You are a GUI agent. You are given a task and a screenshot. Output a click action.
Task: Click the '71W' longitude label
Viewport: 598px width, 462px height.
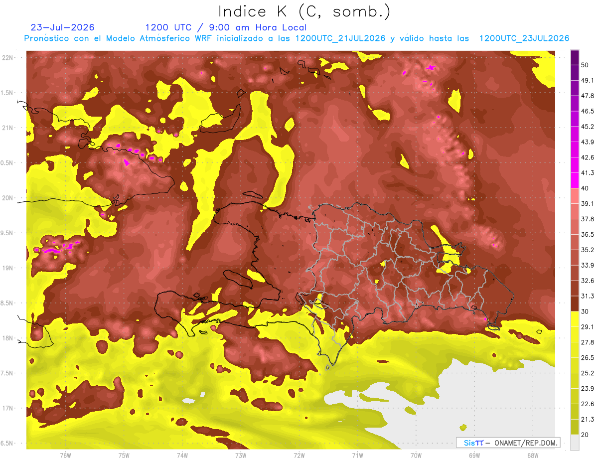(x=357, y=455)
